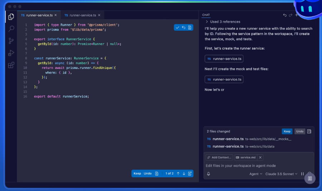Pause the agent with the pause icon in chat input
322x191 pixels.
[302, 174]
